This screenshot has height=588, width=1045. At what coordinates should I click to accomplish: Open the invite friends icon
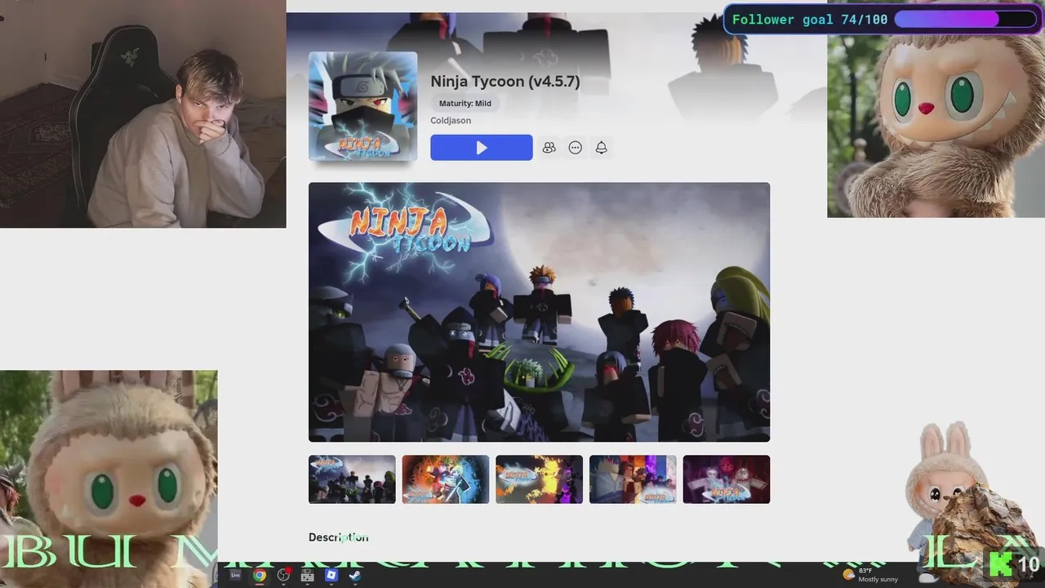point(549,148)
